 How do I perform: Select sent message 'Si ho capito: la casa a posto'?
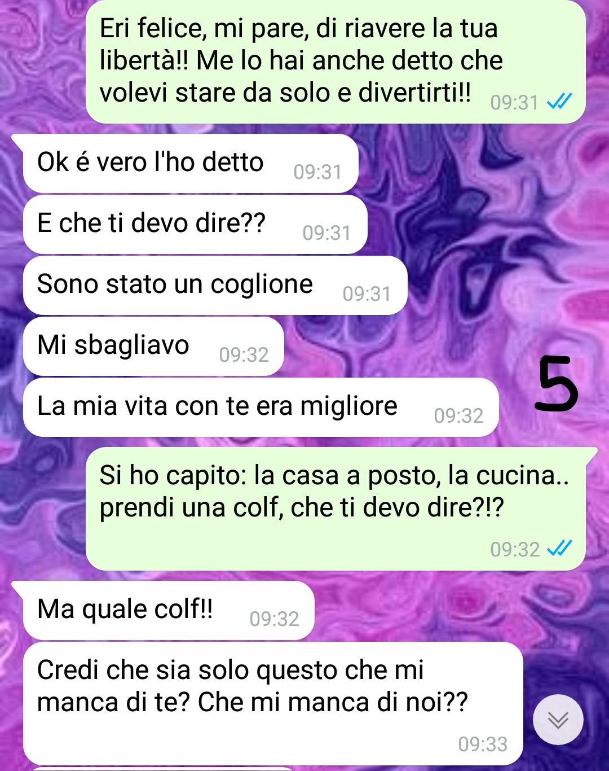coord(336,509)
